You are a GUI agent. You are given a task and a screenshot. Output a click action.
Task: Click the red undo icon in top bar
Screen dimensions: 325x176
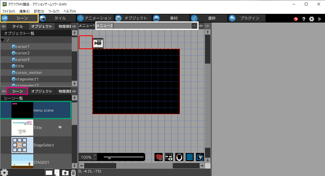[296, 19]
